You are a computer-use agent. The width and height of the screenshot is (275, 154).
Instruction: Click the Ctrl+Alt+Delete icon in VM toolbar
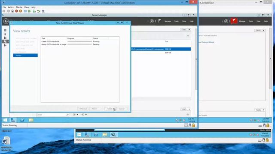[4, 11]
